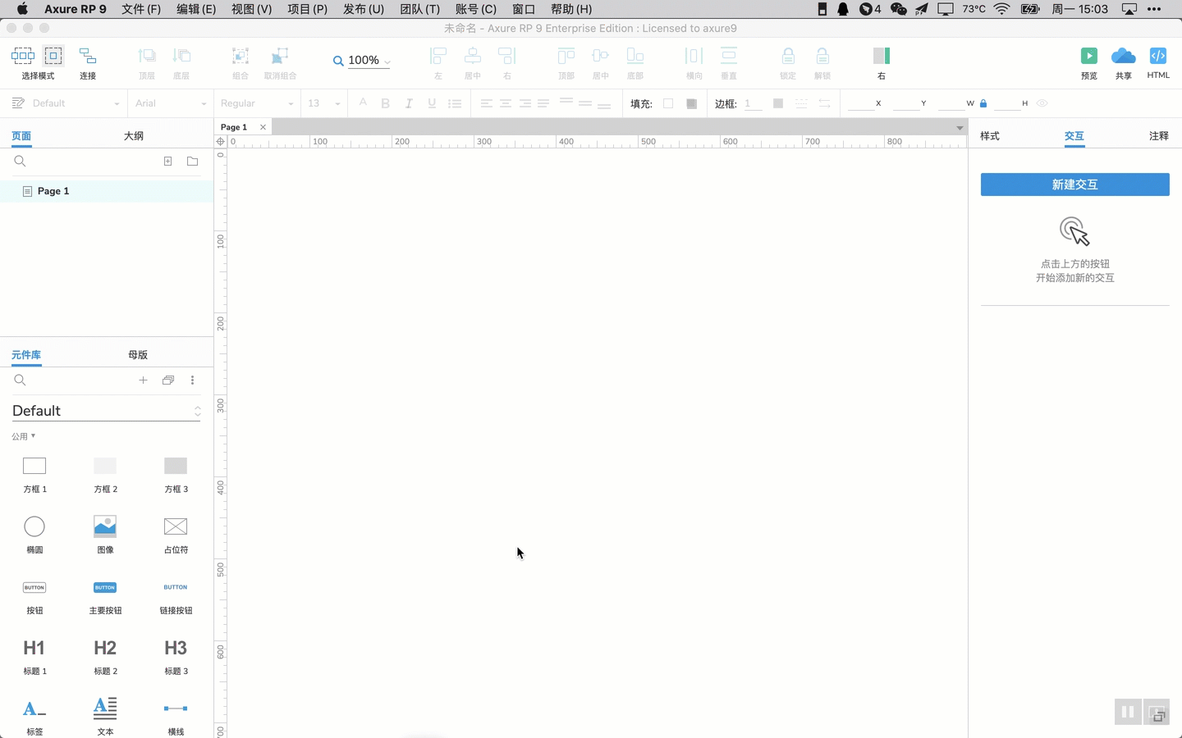This screenshot has width=1182, height=738.
Task: Click the align 顶部 icon
Action: (x=566, y=56)
